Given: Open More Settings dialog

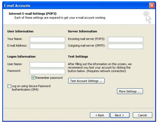Looking at the screenshot, I should click(x=130, y=91).
